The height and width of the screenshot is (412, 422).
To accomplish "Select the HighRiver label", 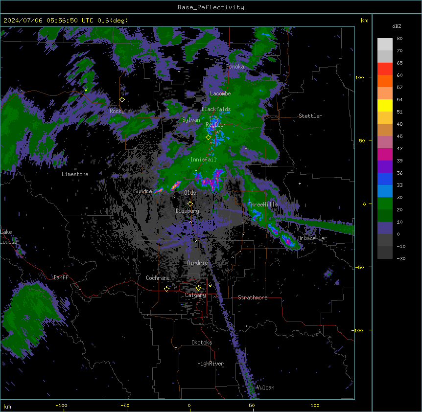I will (211, 364).
